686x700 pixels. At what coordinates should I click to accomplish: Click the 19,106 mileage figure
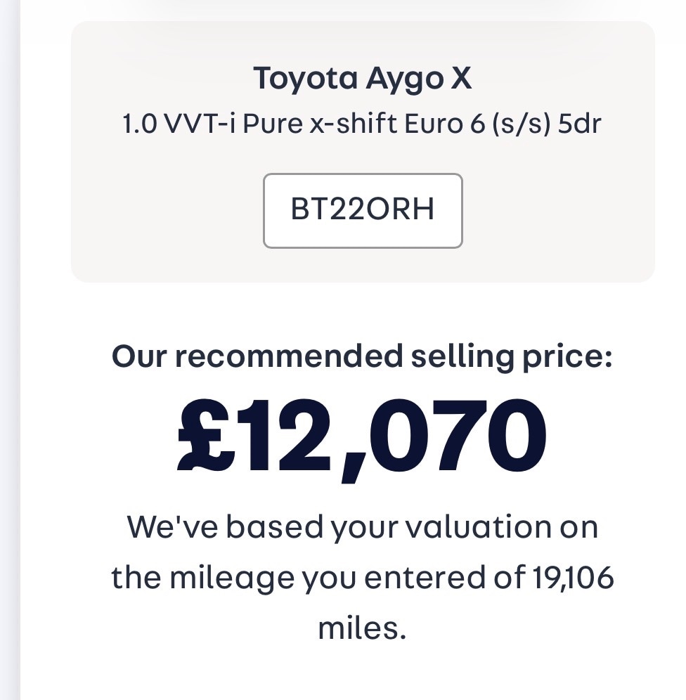pos(570,578)
